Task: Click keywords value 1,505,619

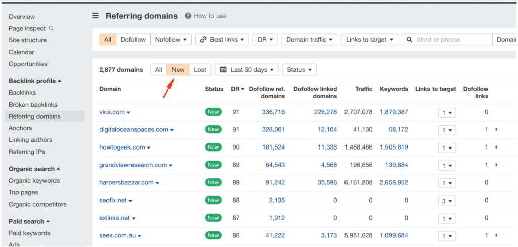Action: click(394, 147)
